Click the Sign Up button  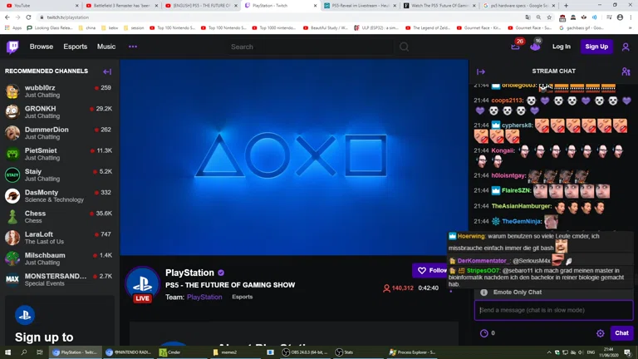pos(596,47)
